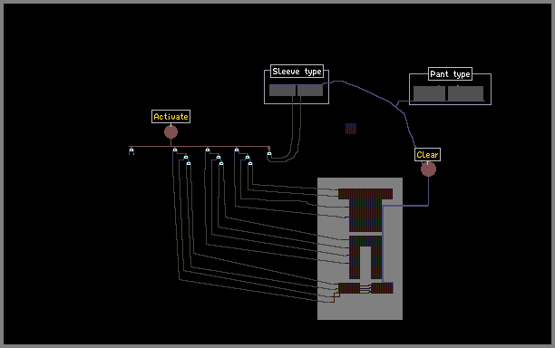This screenshot has width=555, height=348.
Task: Click the left shoe pixel display
Action: coord(349,288)
